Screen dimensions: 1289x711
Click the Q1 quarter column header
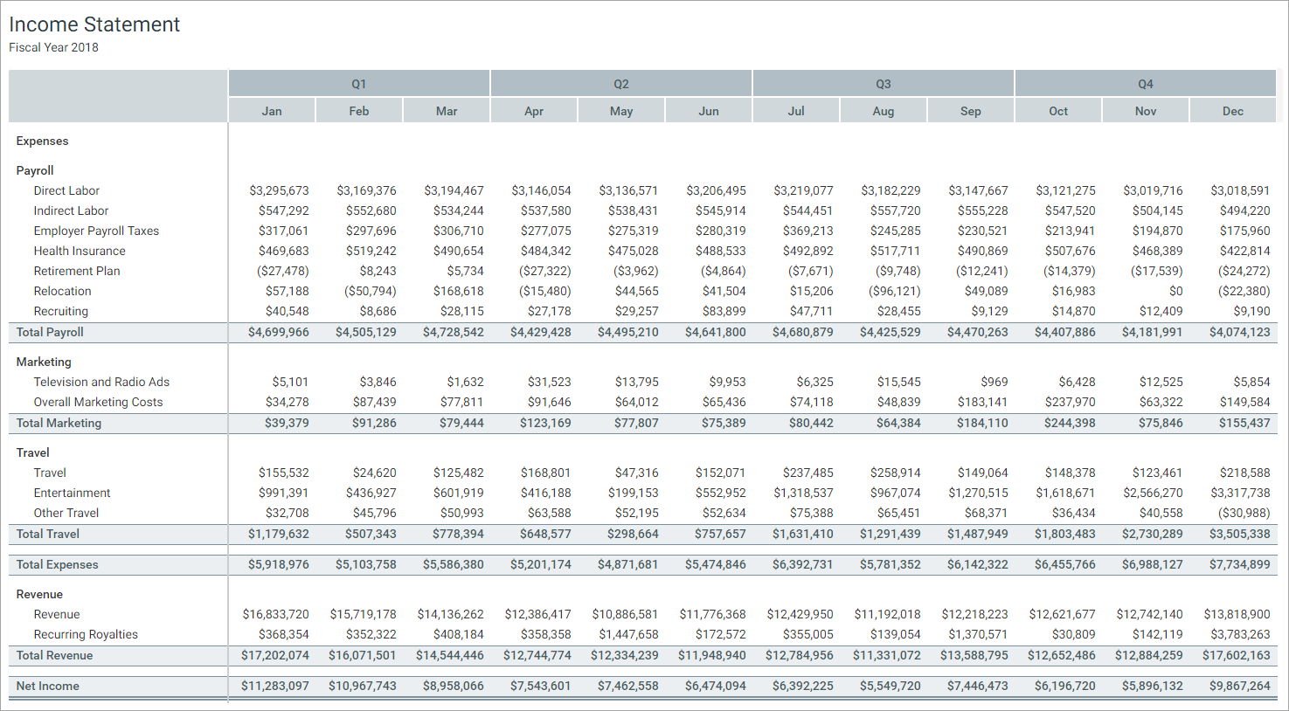click(358, 84)
